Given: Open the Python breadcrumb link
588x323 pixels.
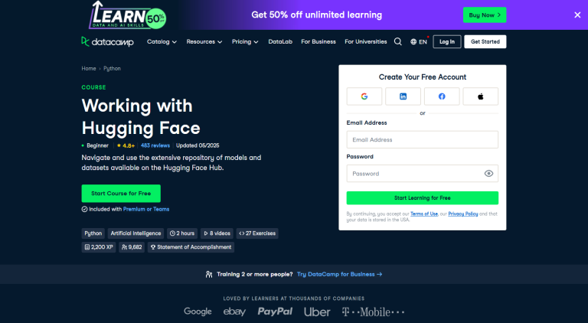Looking at the screenshot, I should [112, 69].
